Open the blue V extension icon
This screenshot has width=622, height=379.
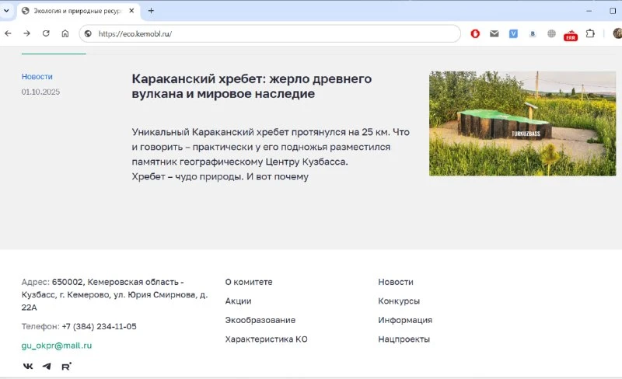click(x=513, y=33)
